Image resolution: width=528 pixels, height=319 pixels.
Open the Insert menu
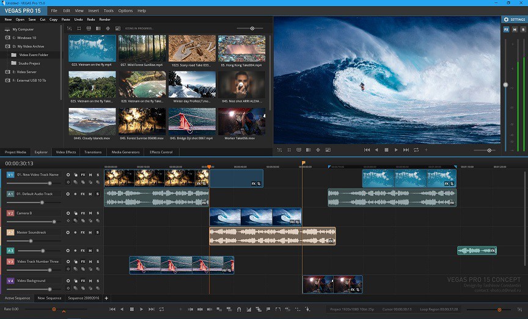(x=94, y=11)
